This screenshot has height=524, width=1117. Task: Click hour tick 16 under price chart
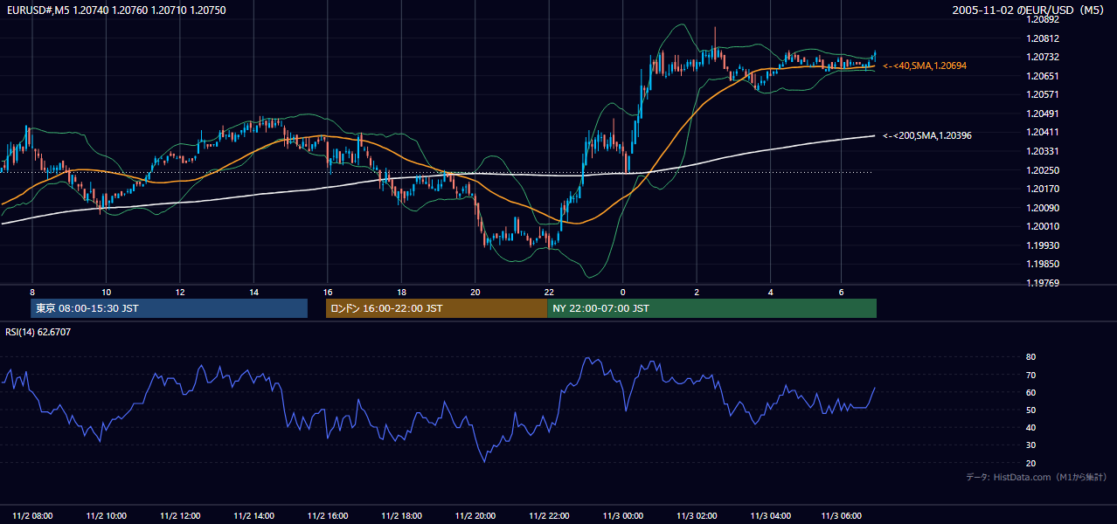pyautogui.click(x=328, y=292)
